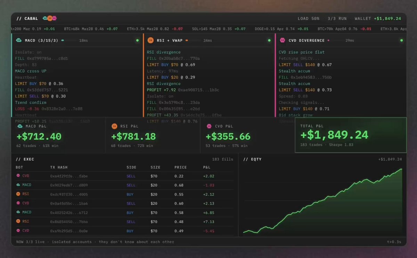The image size is (417, 258).
Task: Click the RSI + VWAP latency bar beside 24ms
Action: [x=193, y=41]
